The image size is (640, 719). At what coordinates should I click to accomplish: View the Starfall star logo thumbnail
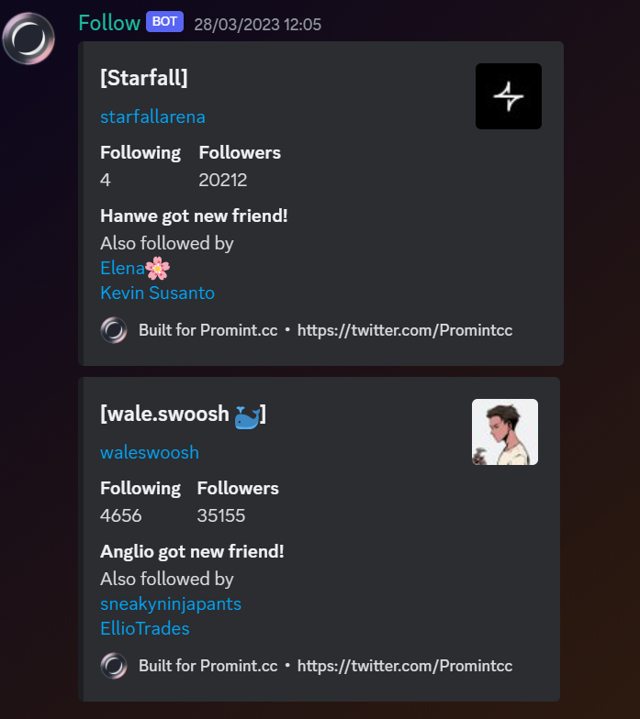pyautogui.click(x=509, y=96)
